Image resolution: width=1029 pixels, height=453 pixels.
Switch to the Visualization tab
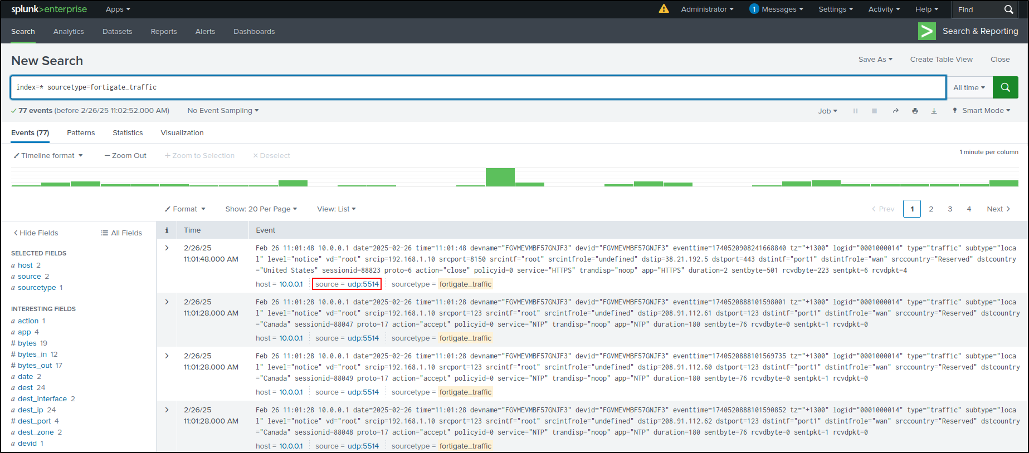(x=182, y=133)
